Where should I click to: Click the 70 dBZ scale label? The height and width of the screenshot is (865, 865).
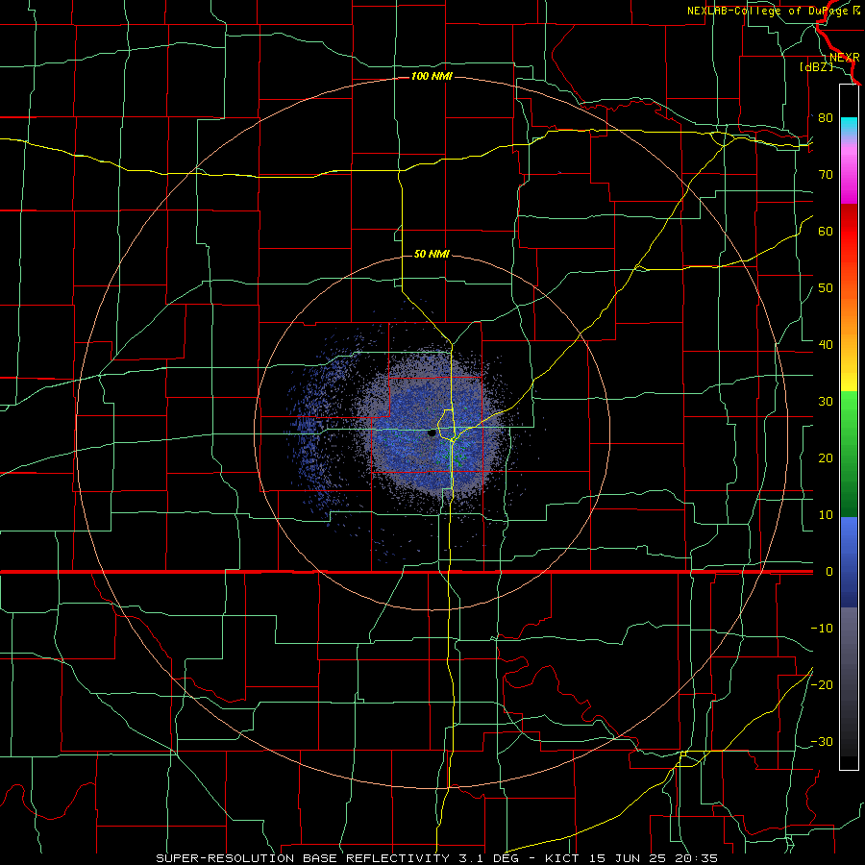point(826,174)
